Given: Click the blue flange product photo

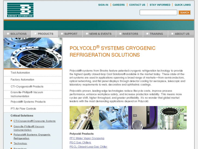Looking at the screenshot, I should coord(113,118).
